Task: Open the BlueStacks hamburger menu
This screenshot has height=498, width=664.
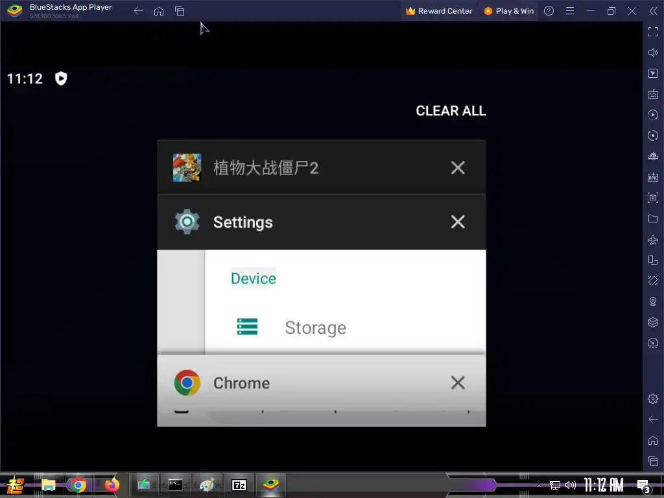Action: coord(570,11)
